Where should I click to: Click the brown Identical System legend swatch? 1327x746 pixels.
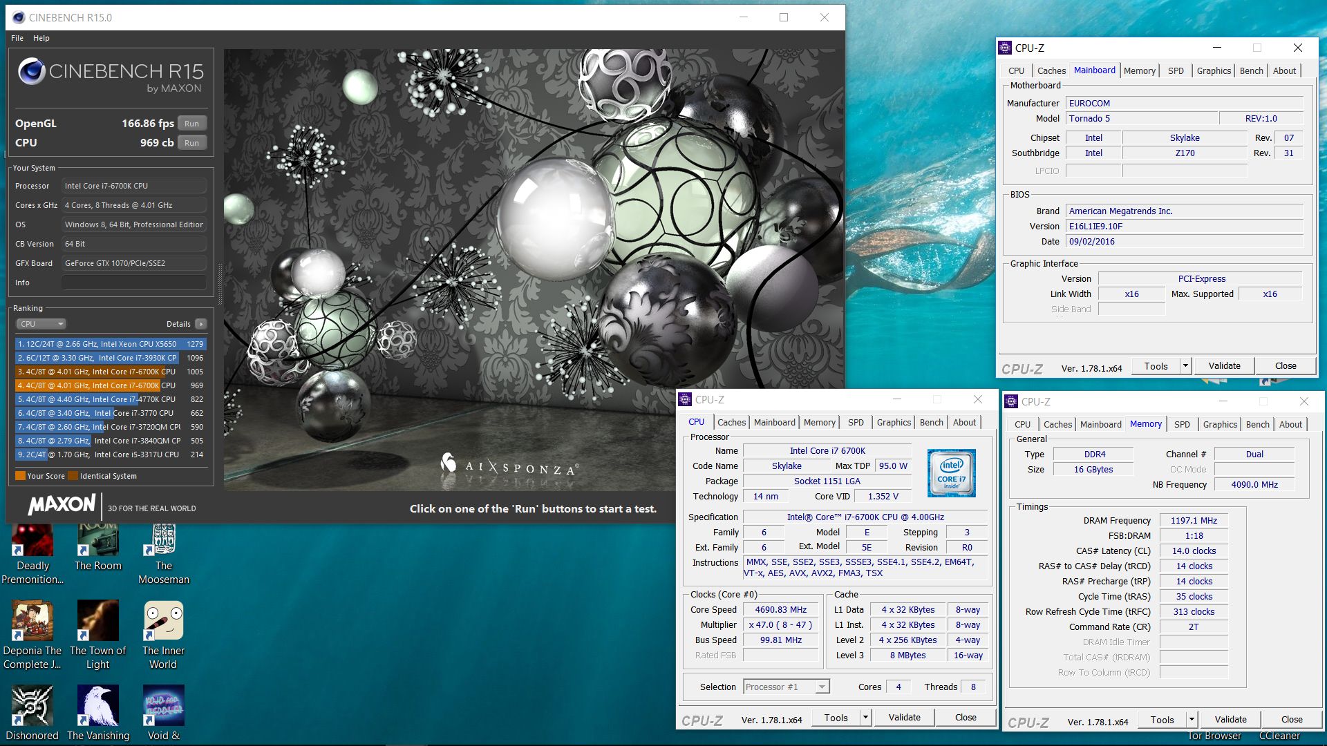point(73,476)
